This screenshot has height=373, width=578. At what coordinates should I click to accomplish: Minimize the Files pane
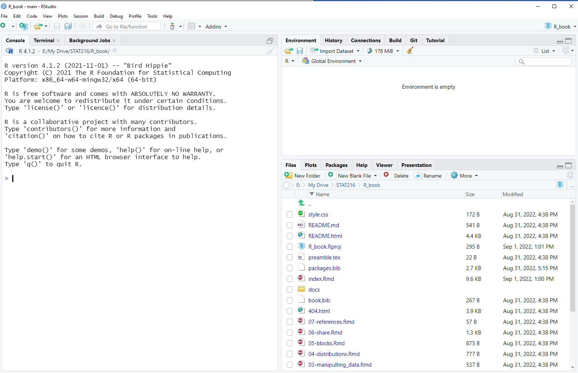pyautogui.click(x=560, y=166)
